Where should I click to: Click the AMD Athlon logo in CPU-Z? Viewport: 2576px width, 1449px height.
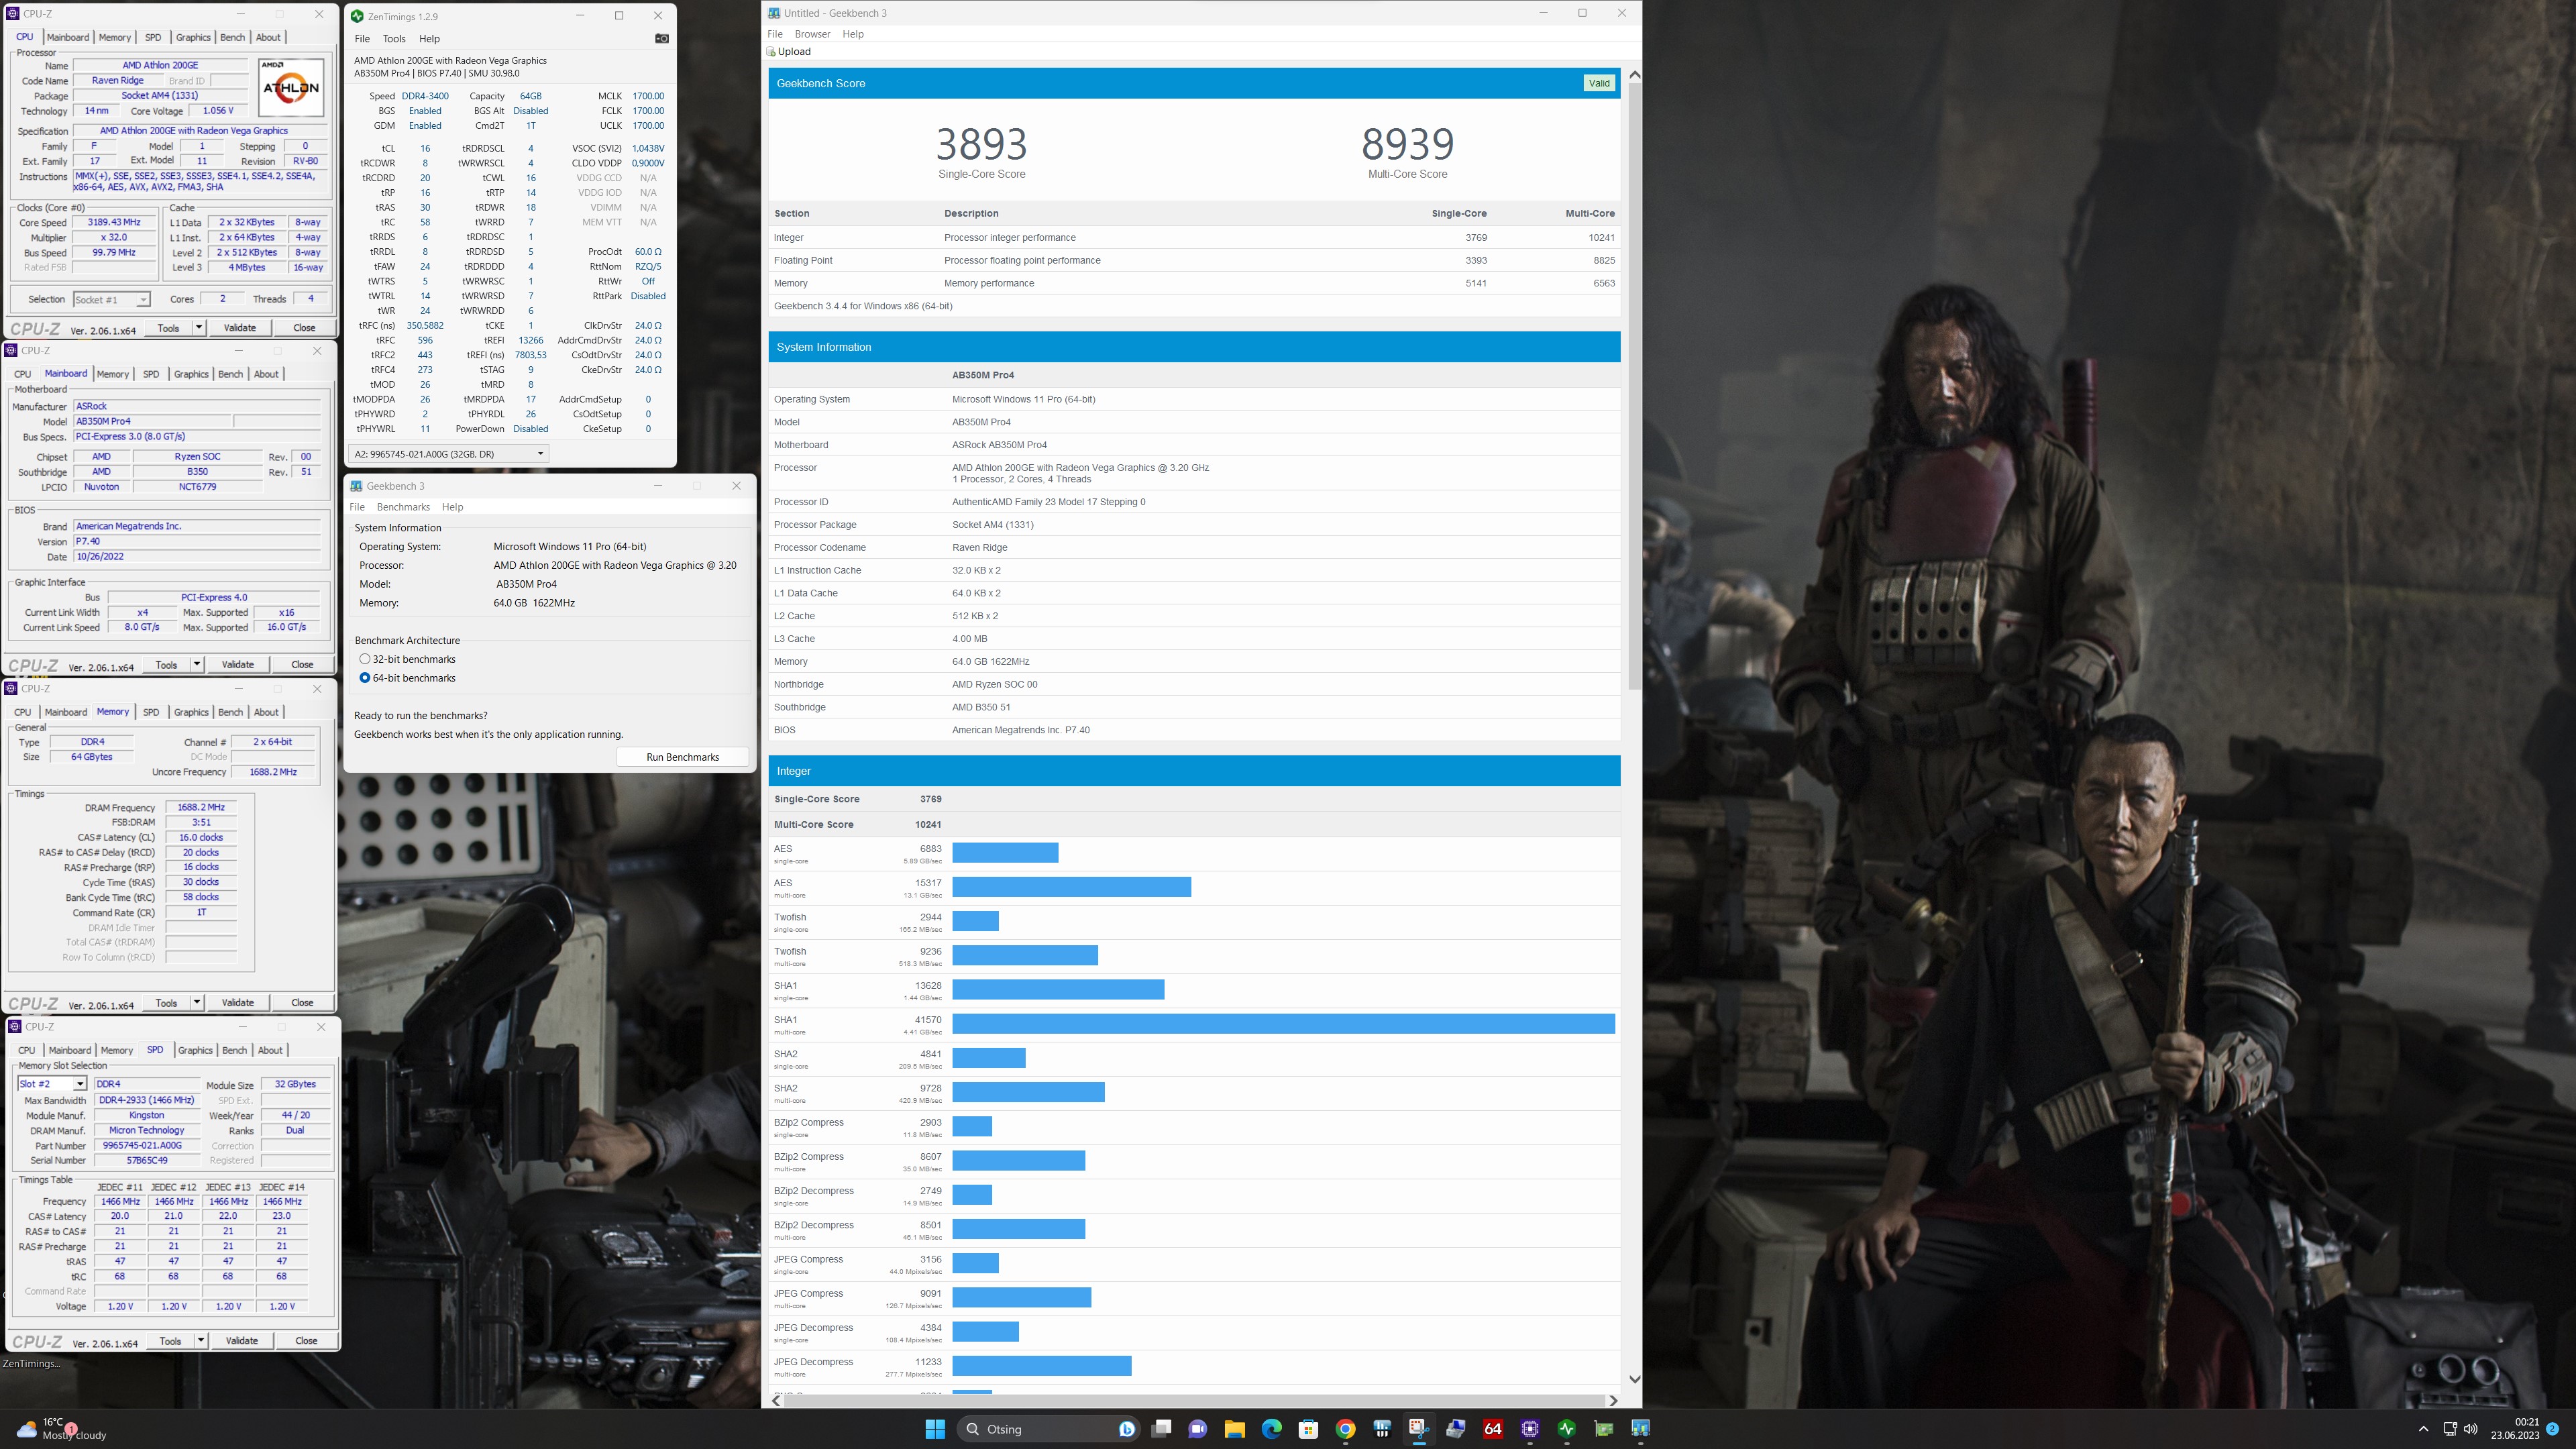tap(291, 87)
